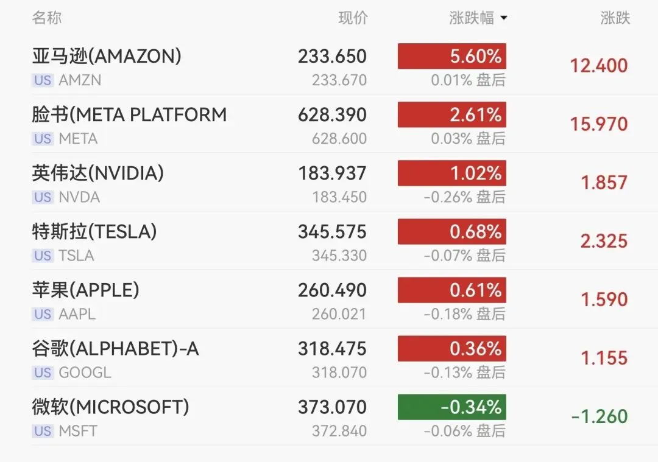This screenshot has width=658, height=462.
Task: Click the US badge beside MSFT
Action: click(42, 431)
